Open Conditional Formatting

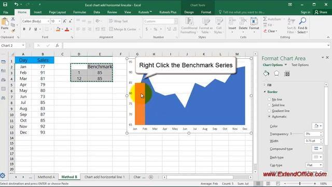tap(189, 25)
